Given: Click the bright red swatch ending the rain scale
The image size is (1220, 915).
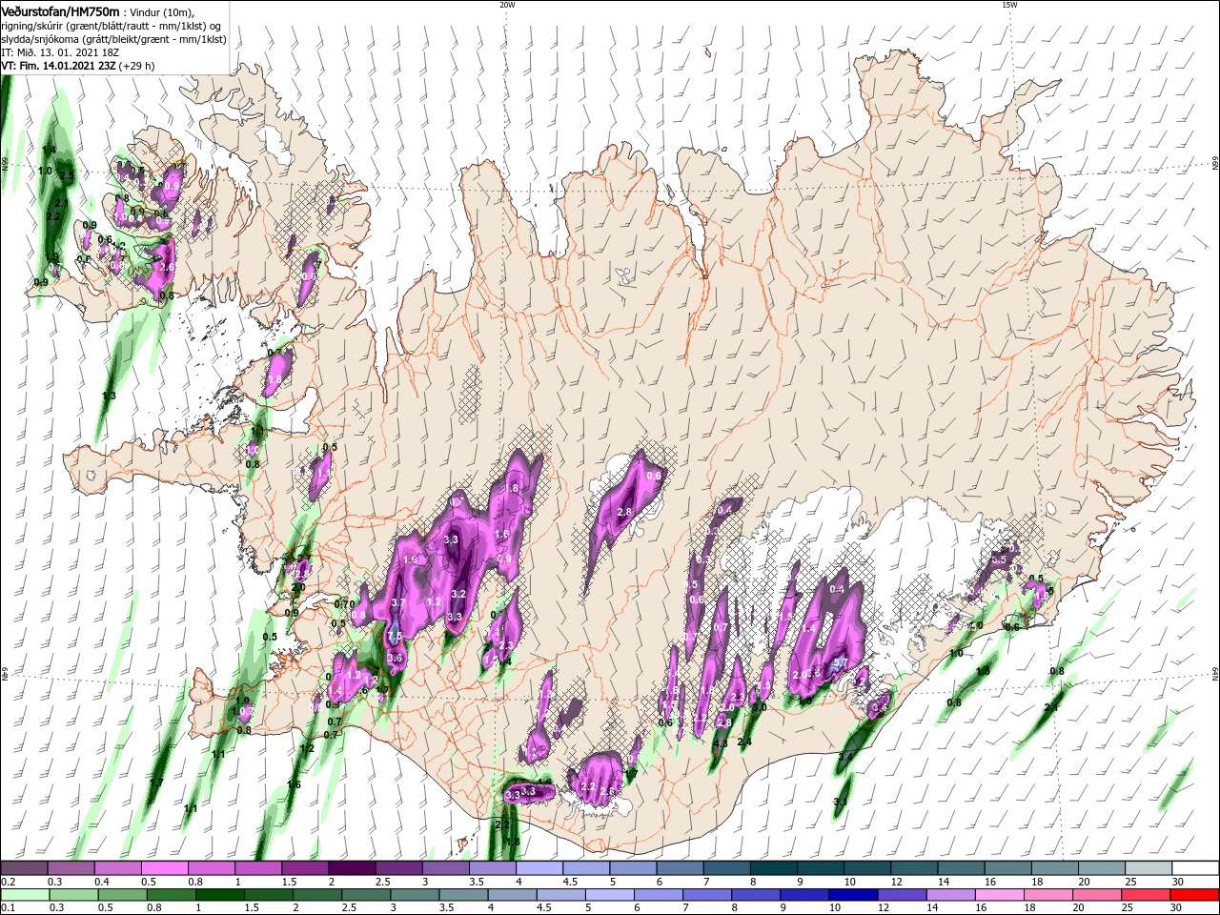Looking at the screenshot, I should (x=1193, y=895).
